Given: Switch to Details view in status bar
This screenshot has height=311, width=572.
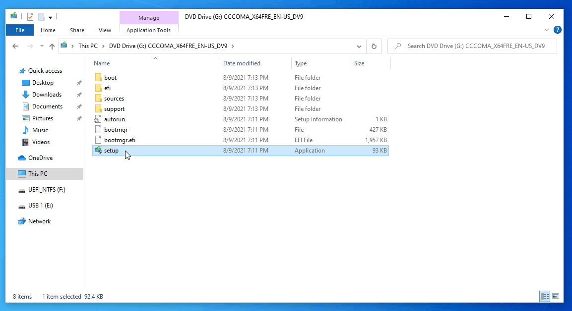Looking at the screenshot, I should coord(545,297).
